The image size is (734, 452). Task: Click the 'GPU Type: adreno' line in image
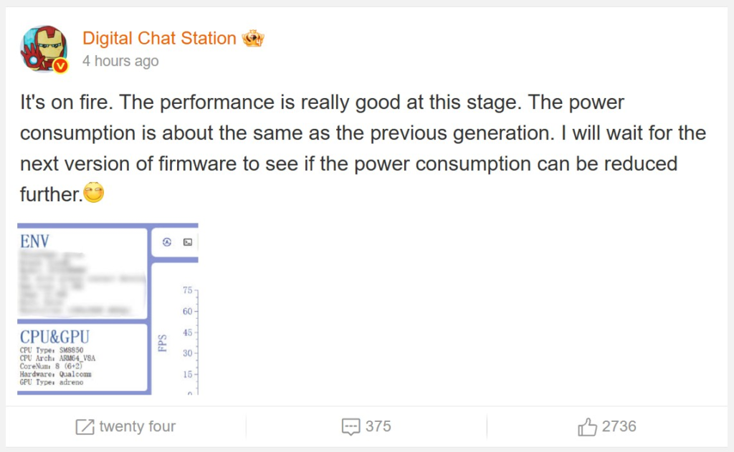pyautogui.click(x=52, y=383)
